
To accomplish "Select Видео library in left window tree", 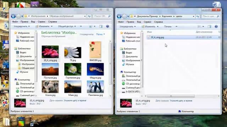I will [23, 53].
